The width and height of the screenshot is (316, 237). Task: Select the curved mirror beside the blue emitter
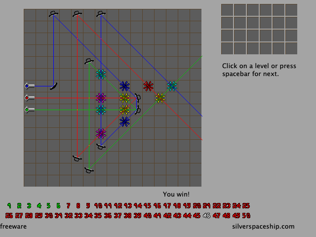click(x=54, y=86)
